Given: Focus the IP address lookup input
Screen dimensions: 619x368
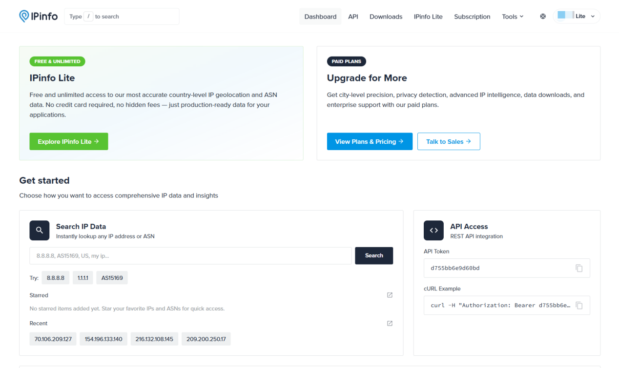Looking at the screenshot, I should [x=190, y=255].
